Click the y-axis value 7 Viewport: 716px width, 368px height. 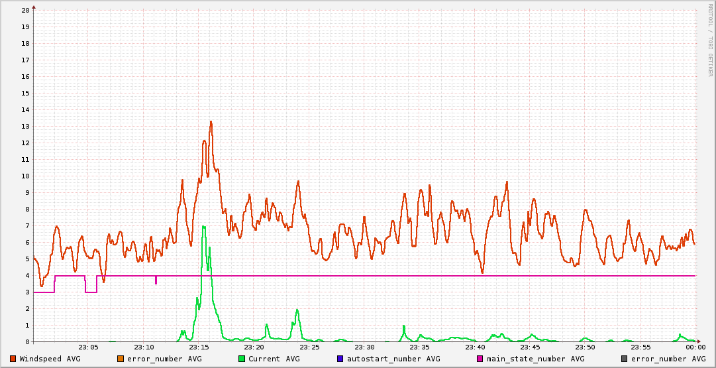pyautogui.click(x=27, y=226)
